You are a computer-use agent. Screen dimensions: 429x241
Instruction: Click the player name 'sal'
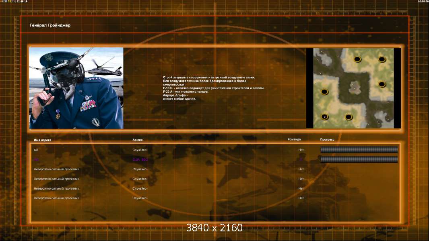[36, 150]
